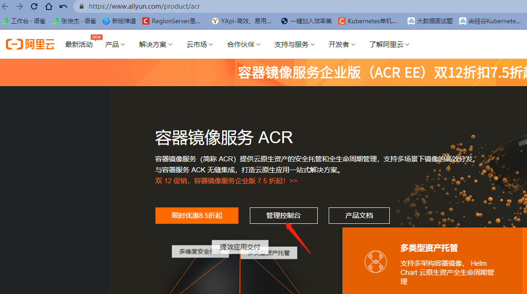Image resolution: width=527 pixels, height=294 pixels.
Task: Click the undo arrow next to home icon
Action: 63,6
